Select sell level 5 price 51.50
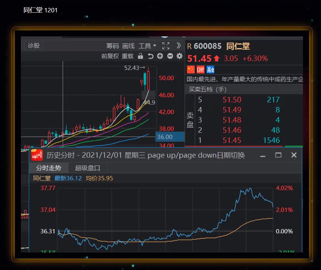The width and height of the screenshot is (321, 270). click(x=232, y=99)
